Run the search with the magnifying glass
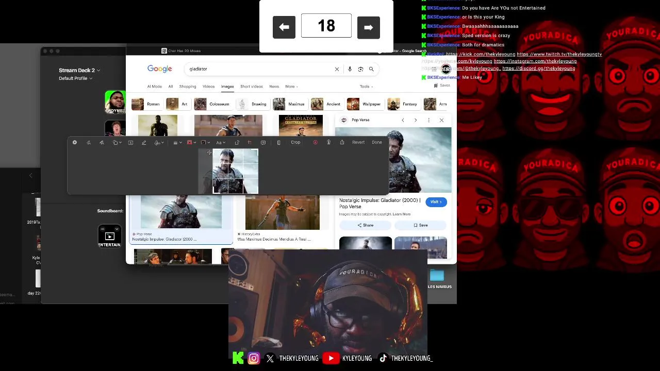The image size is (660, 371). 371,69
